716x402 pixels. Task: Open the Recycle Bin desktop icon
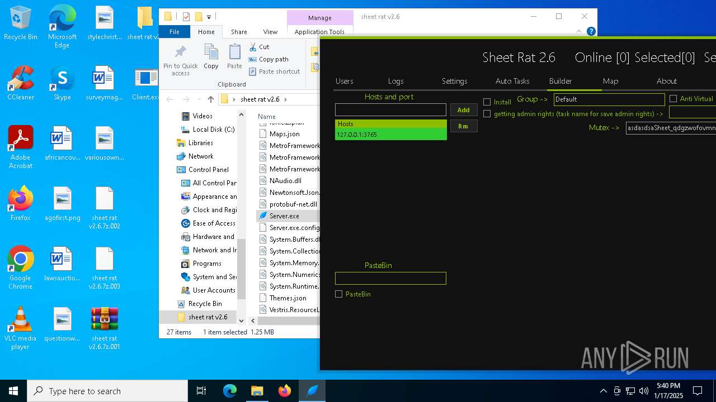tap(21, 23)
